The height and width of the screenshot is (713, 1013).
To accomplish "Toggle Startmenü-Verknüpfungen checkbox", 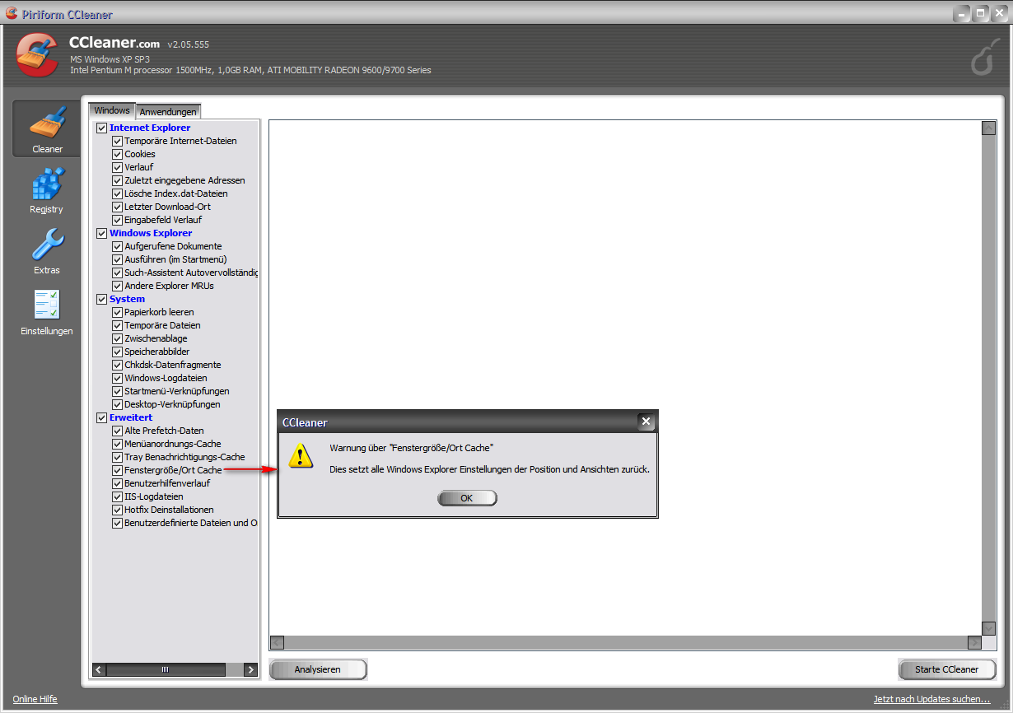I will coord(117,391).
